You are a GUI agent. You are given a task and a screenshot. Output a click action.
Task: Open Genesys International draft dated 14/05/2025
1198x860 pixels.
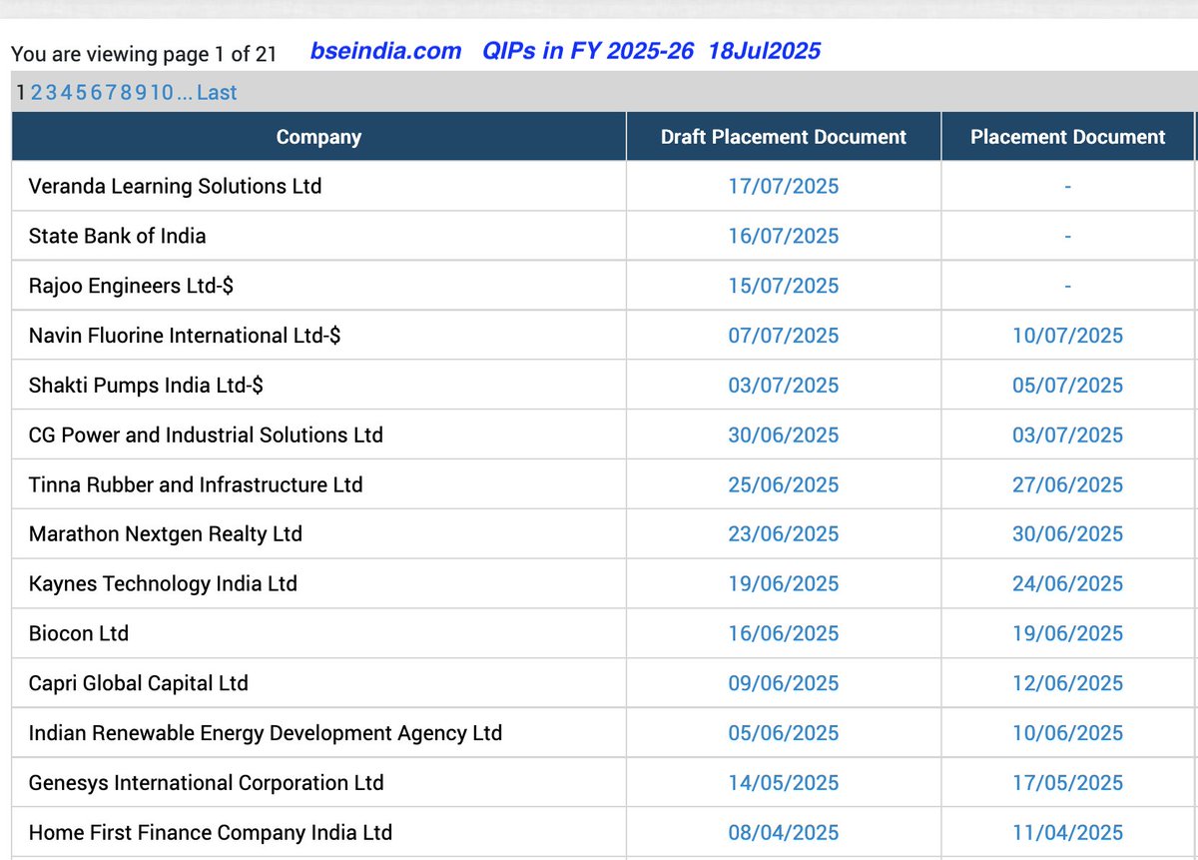point(784,783)
